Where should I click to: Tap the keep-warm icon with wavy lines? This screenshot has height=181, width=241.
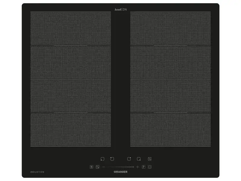pos(92,167)
